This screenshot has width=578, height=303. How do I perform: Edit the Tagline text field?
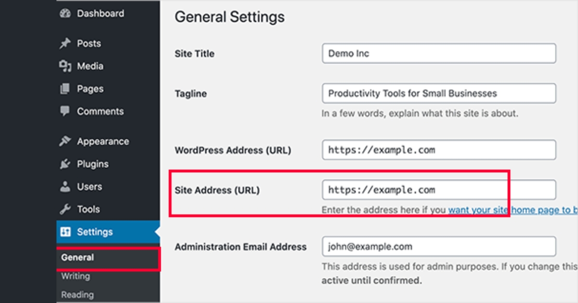[x=439, y=93]
